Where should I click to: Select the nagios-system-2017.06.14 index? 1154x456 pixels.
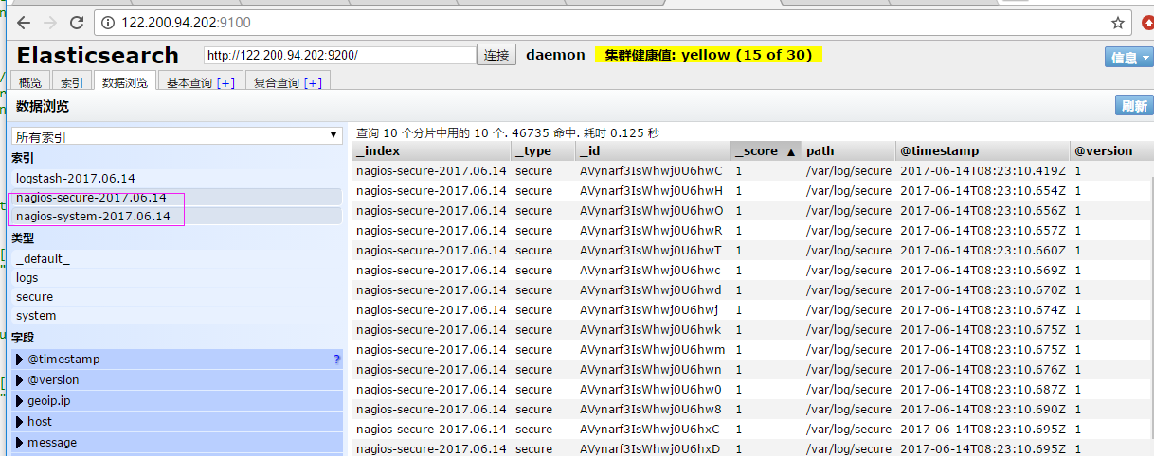pyautogui.click(x=176, y=216)
